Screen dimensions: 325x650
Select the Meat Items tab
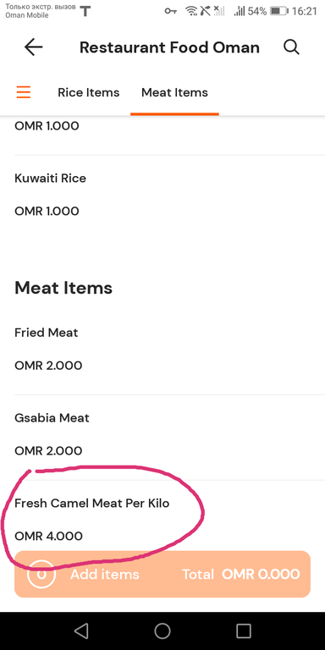tap(174, 92)
